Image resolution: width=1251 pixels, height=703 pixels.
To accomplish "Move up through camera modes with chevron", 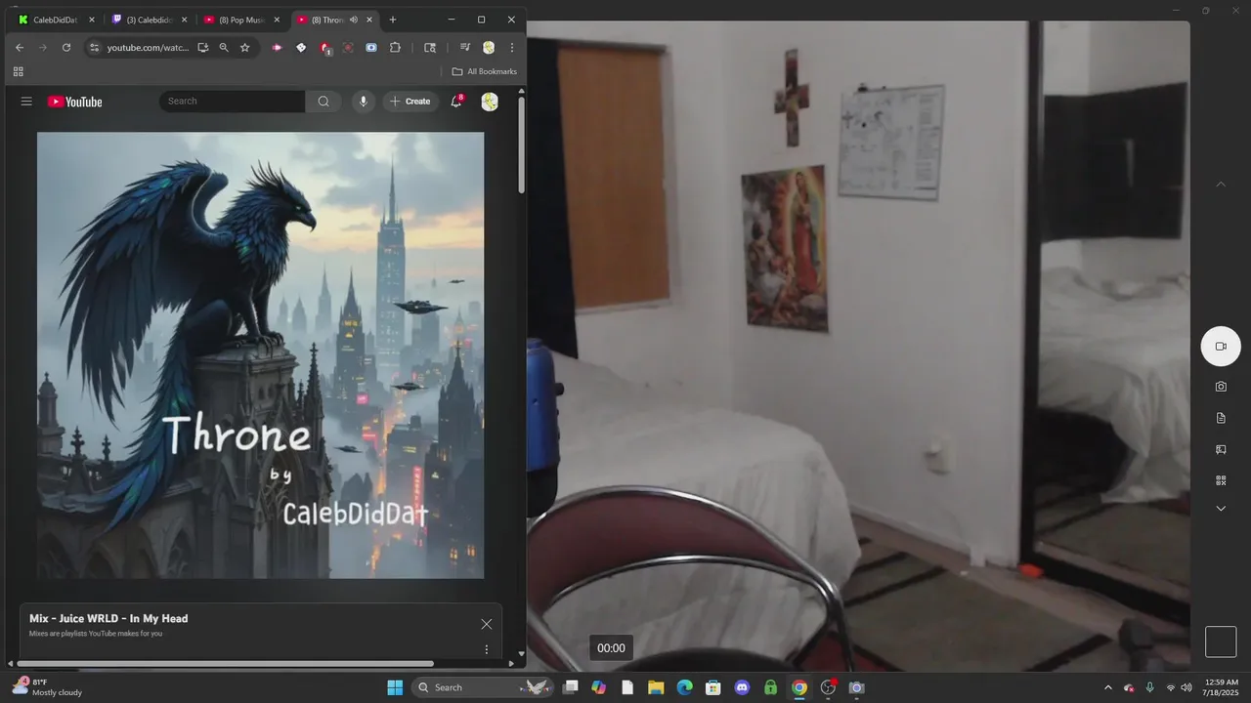I will tap(1221, 184).
